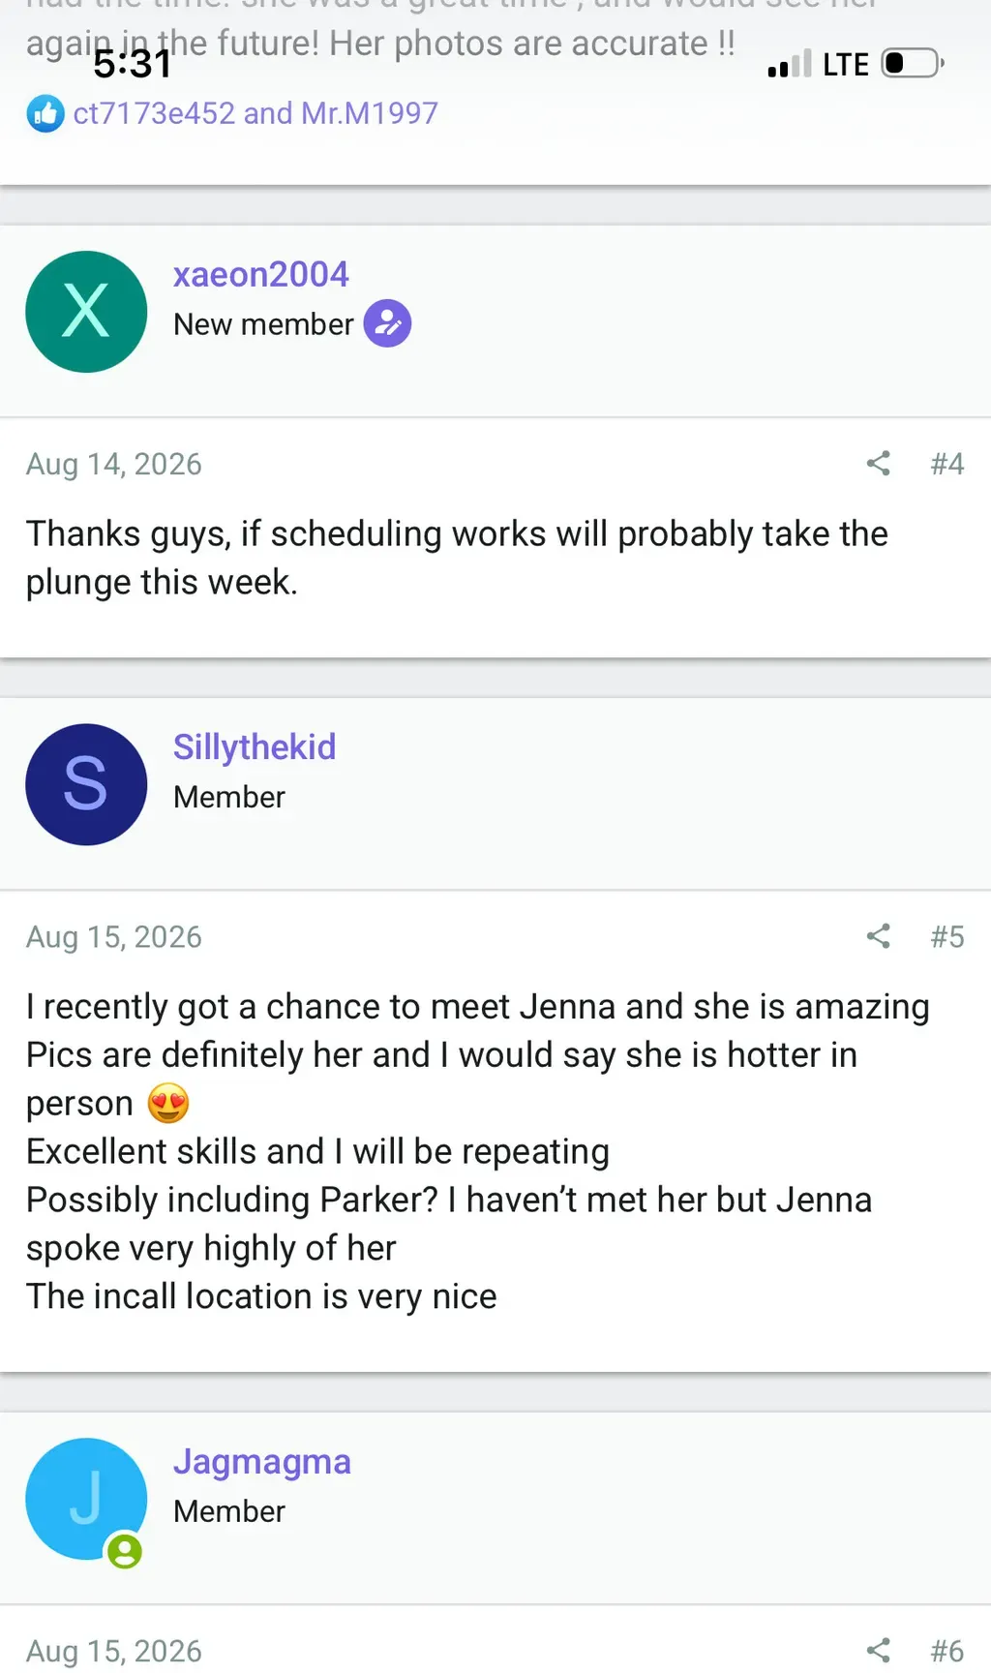
Task: View likes by ct7173e452 and Mr.M1997
Action: pyautogui.click(x=255, y=113)
